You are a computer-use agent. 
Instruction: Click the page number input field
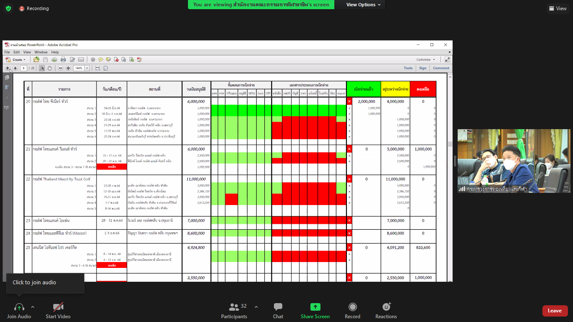pos(23,68)
